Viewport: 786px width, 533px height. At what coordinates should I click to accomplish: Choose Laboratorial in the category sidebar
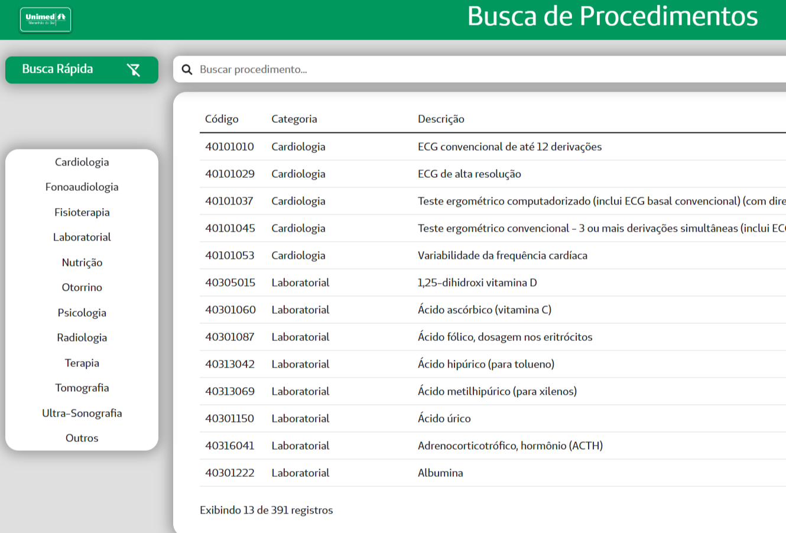(x=82, y=237)
